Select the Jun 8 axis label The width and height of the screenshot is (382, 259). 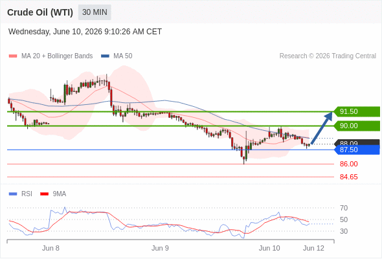(51, 248)
